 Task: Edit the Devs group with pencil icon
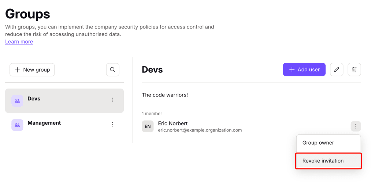337,70
